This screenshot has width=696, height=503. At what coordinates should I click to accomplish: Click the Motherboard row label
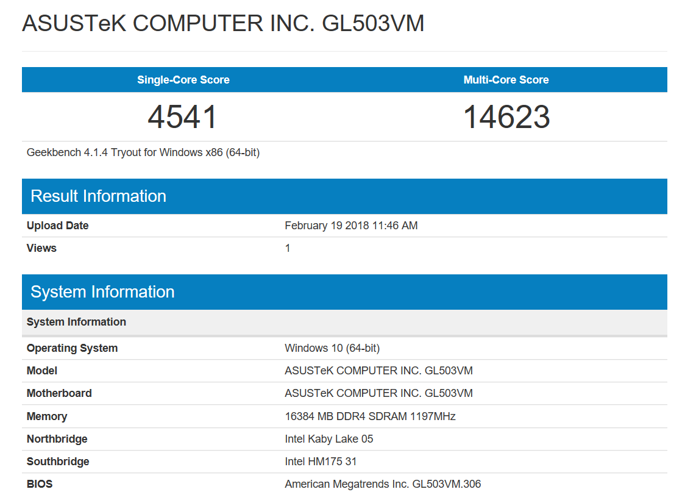coord(59,393)
